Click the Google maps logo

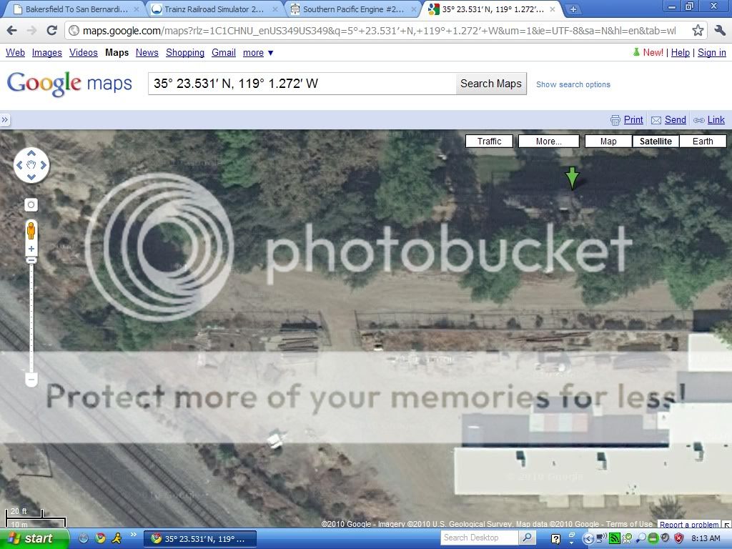(69, 84)
